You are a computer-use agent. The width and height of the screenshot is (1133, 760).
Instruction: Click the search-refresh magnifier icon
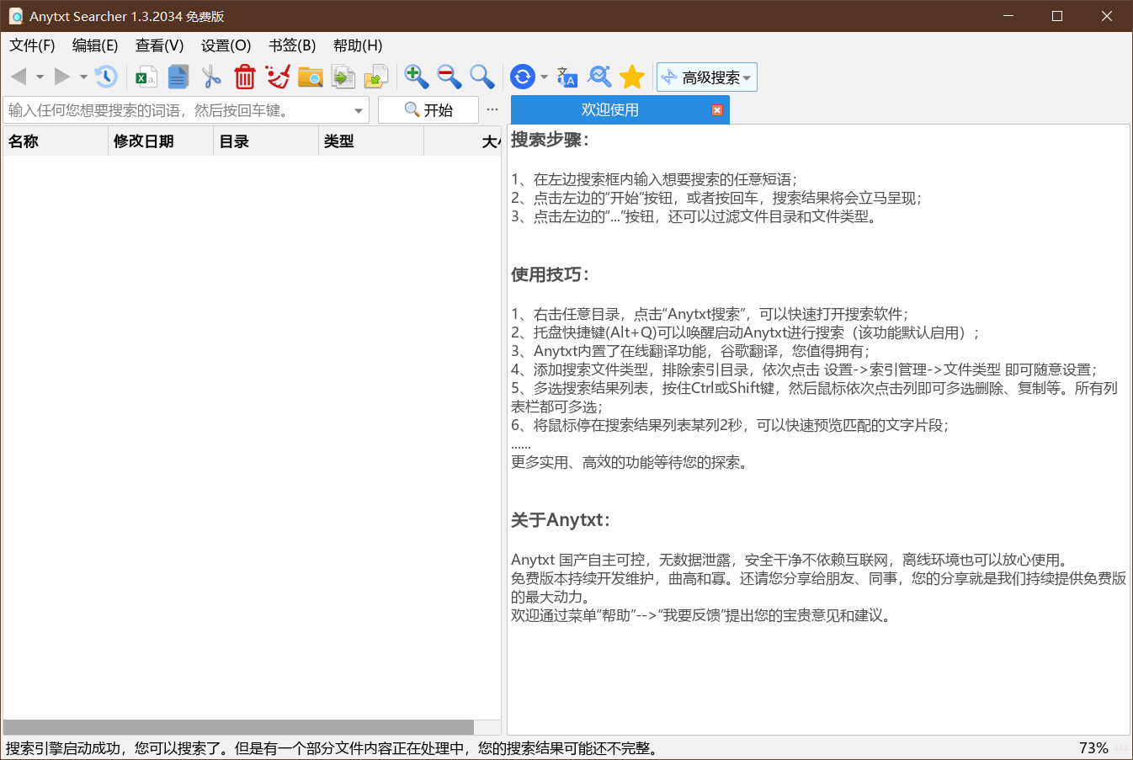tap(599, 77)
